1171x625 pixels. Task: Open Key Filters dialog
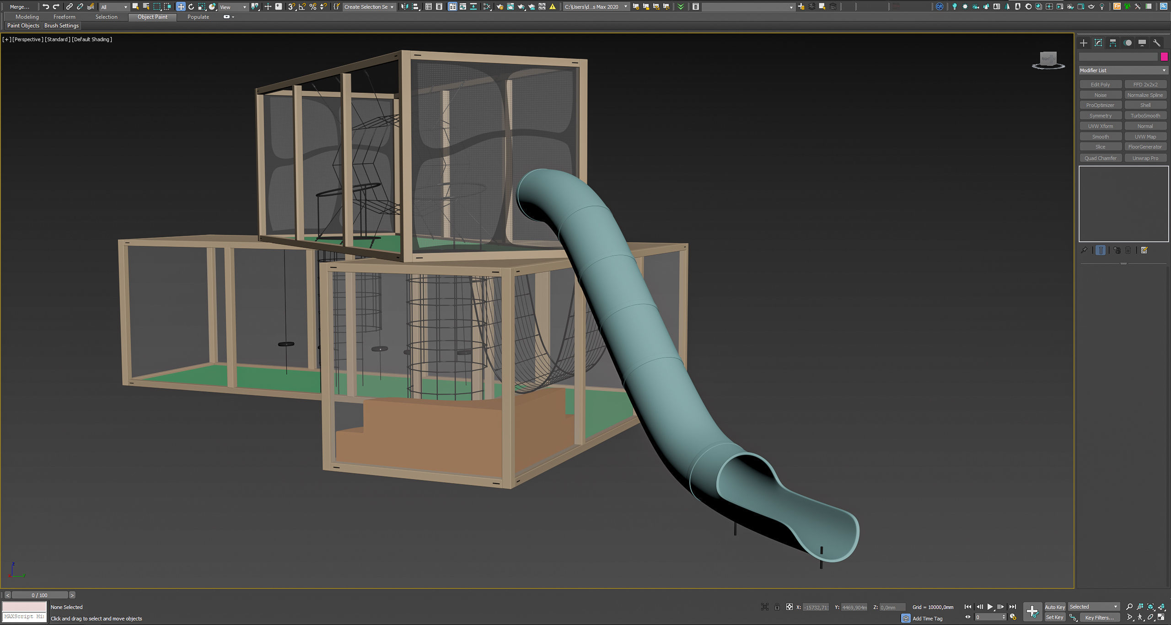(1100, 617)
